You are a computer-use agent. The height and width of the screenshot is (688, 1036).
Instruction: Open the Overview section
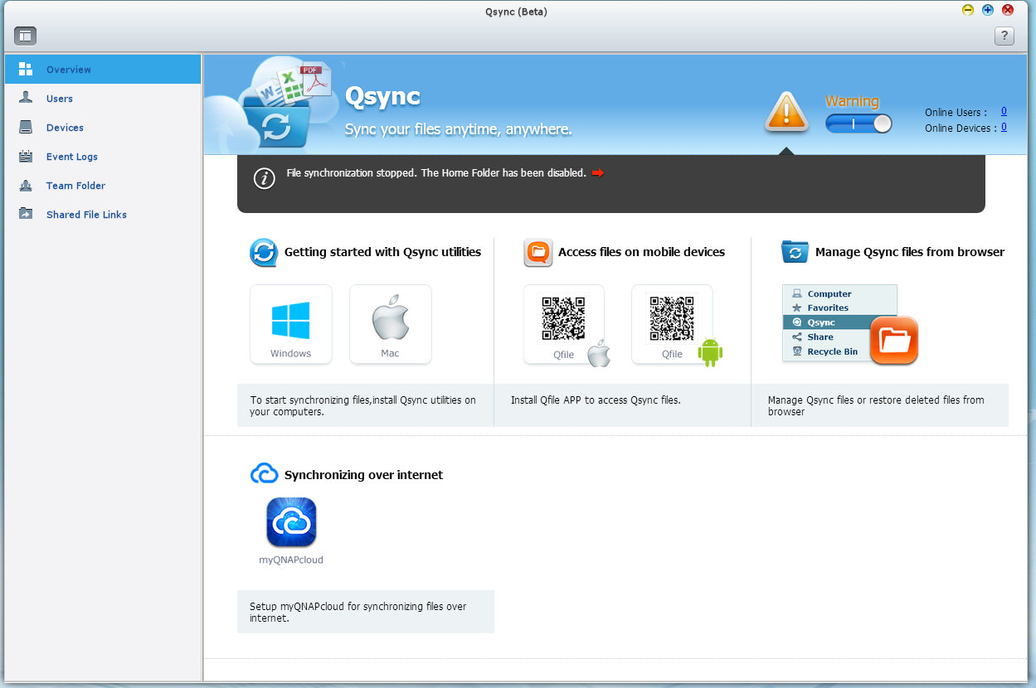click(x=103, y=70)
